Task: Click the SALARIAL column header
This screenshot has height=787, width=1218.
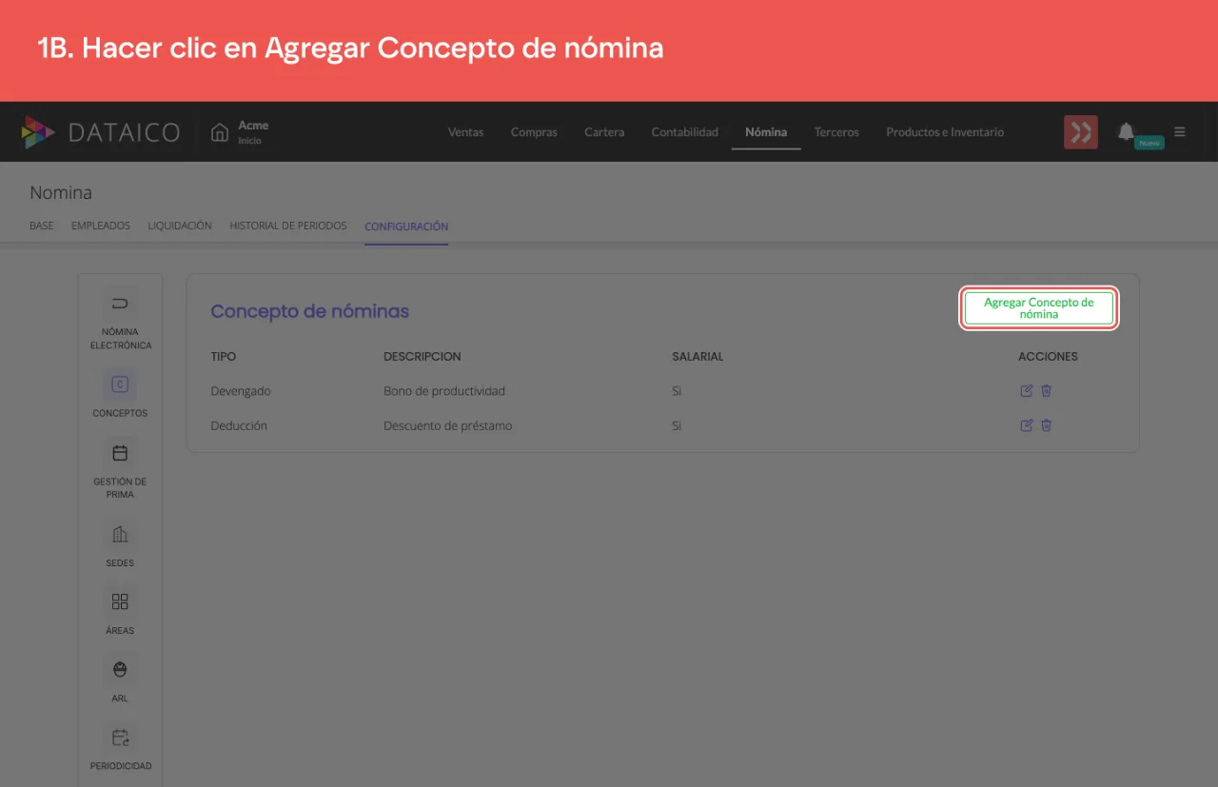Action: [697, 356]
